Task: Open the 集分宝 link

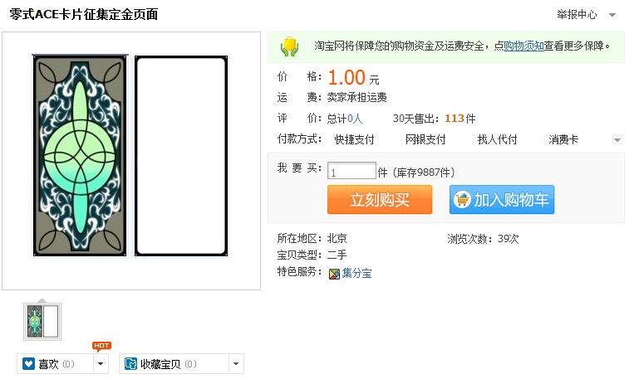Action: pos(356,273)
